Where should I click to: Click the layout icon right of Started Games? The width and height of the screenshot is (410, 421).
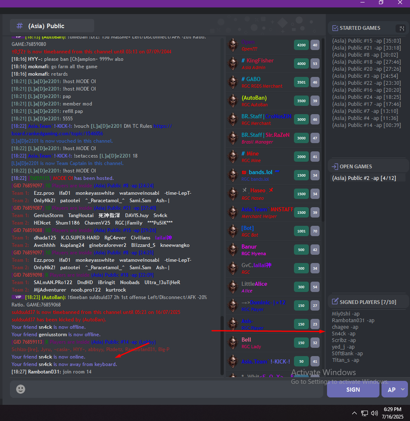click(x=401, y=28)
